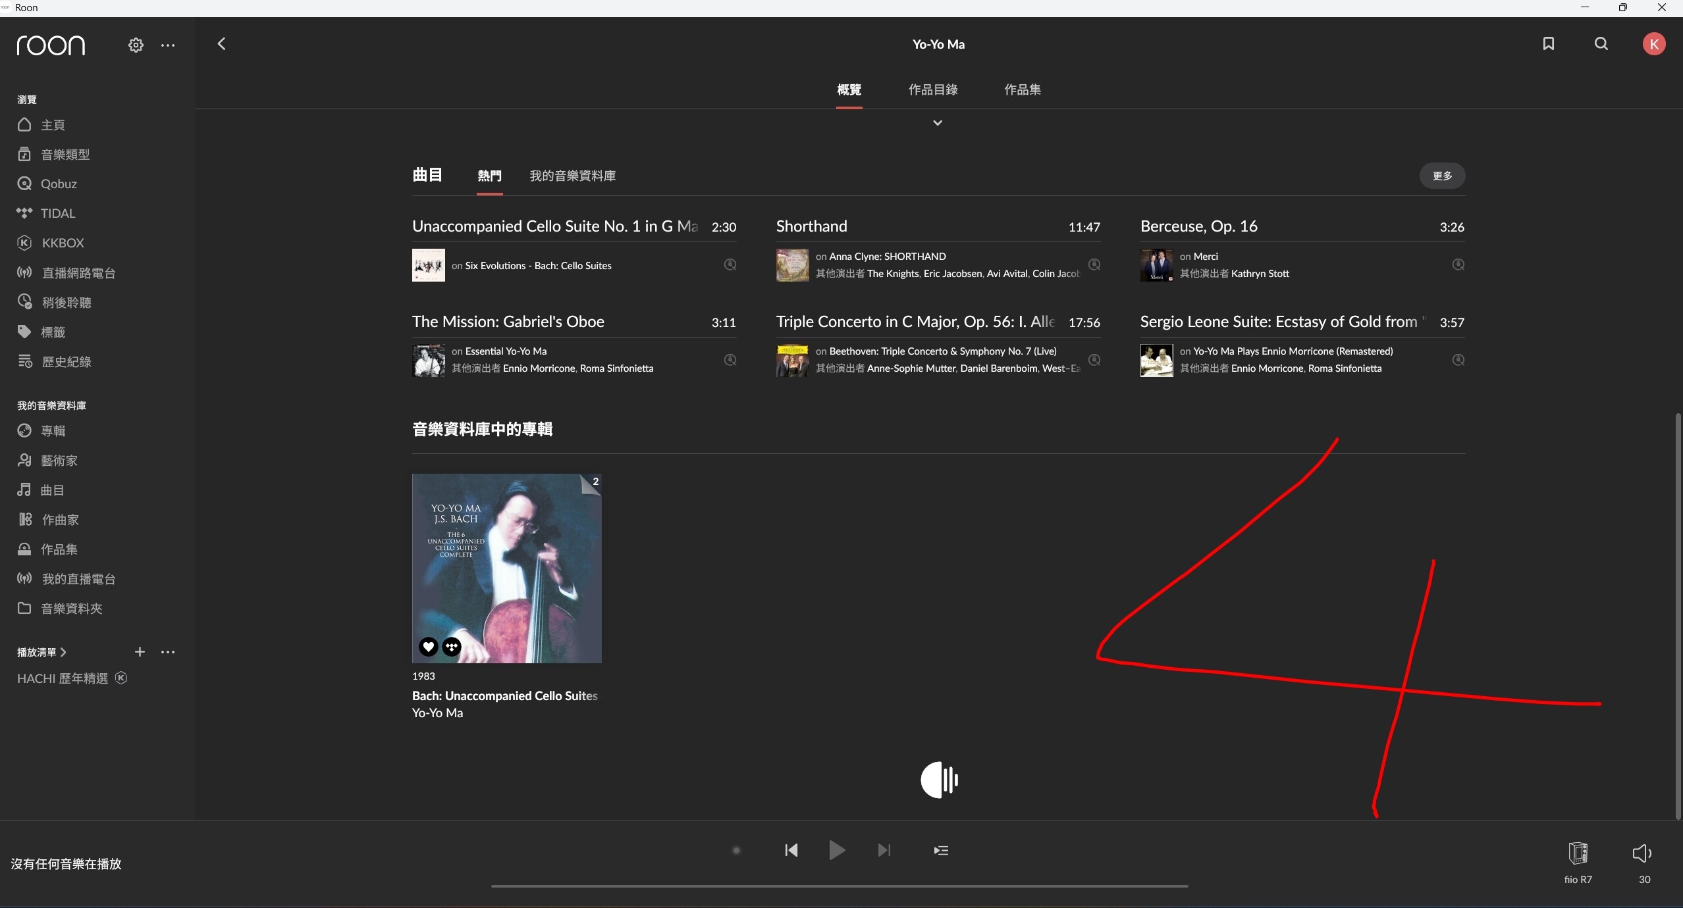Viewport: 1683px width, 908px height.
Task: Open fiio R7 audio zone selector
Action: pos(1578,862)
